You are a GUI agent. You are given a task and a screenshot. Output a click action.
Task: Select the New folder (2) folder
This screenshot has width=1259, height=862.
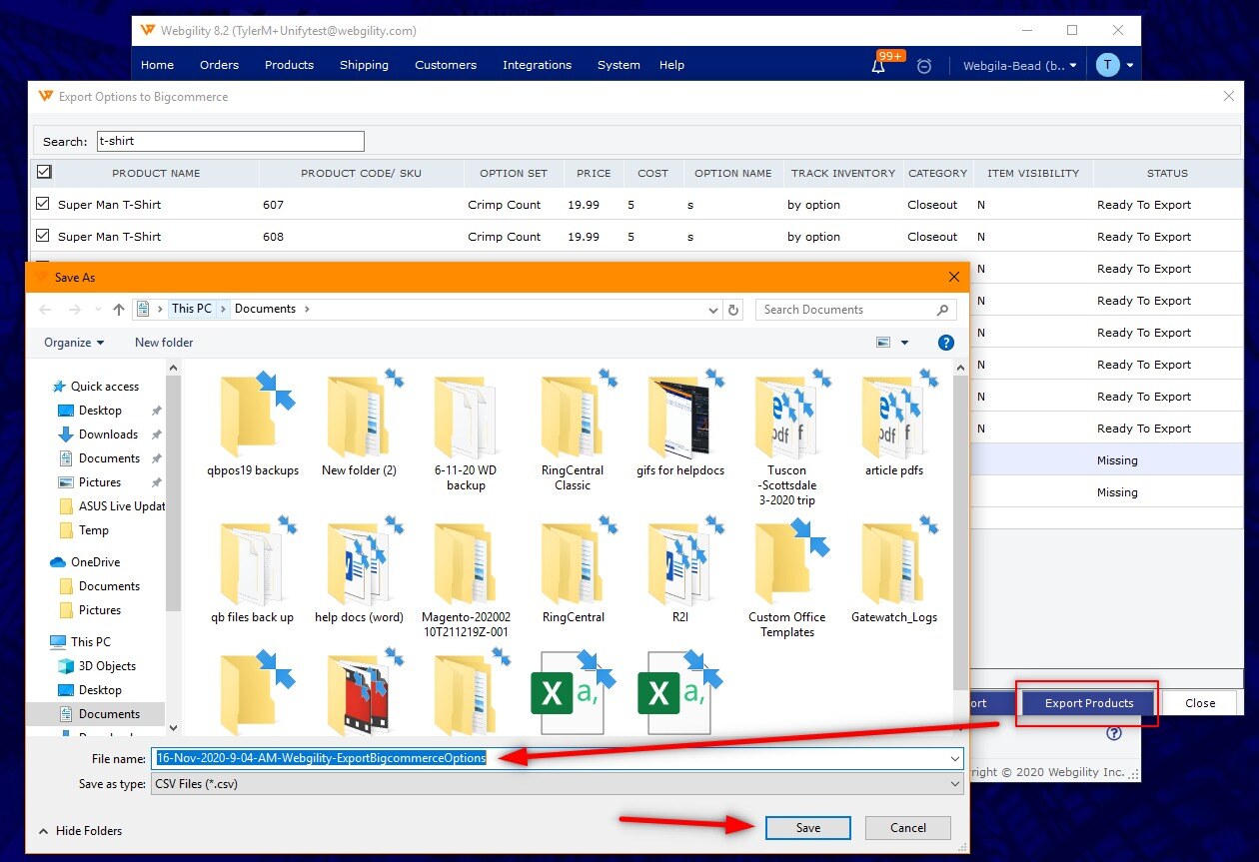point(360,426)
